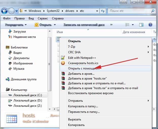The image size is (158, 129).
Task: Open the Сервис menu
Action: point(43,18)
